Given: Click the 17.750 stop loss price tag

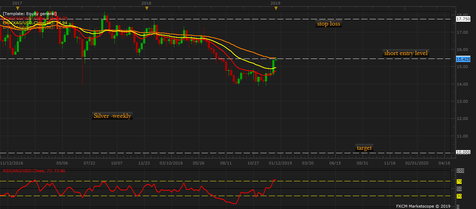Looking at the screenshot, I should (x=463, y=19).
